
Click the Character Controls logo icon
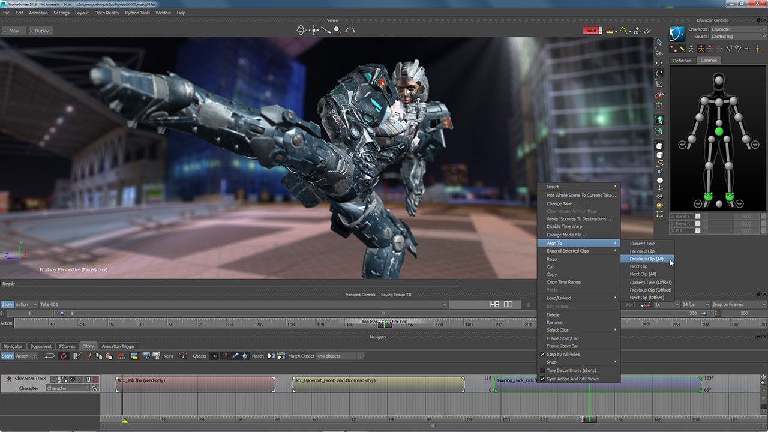677,34
